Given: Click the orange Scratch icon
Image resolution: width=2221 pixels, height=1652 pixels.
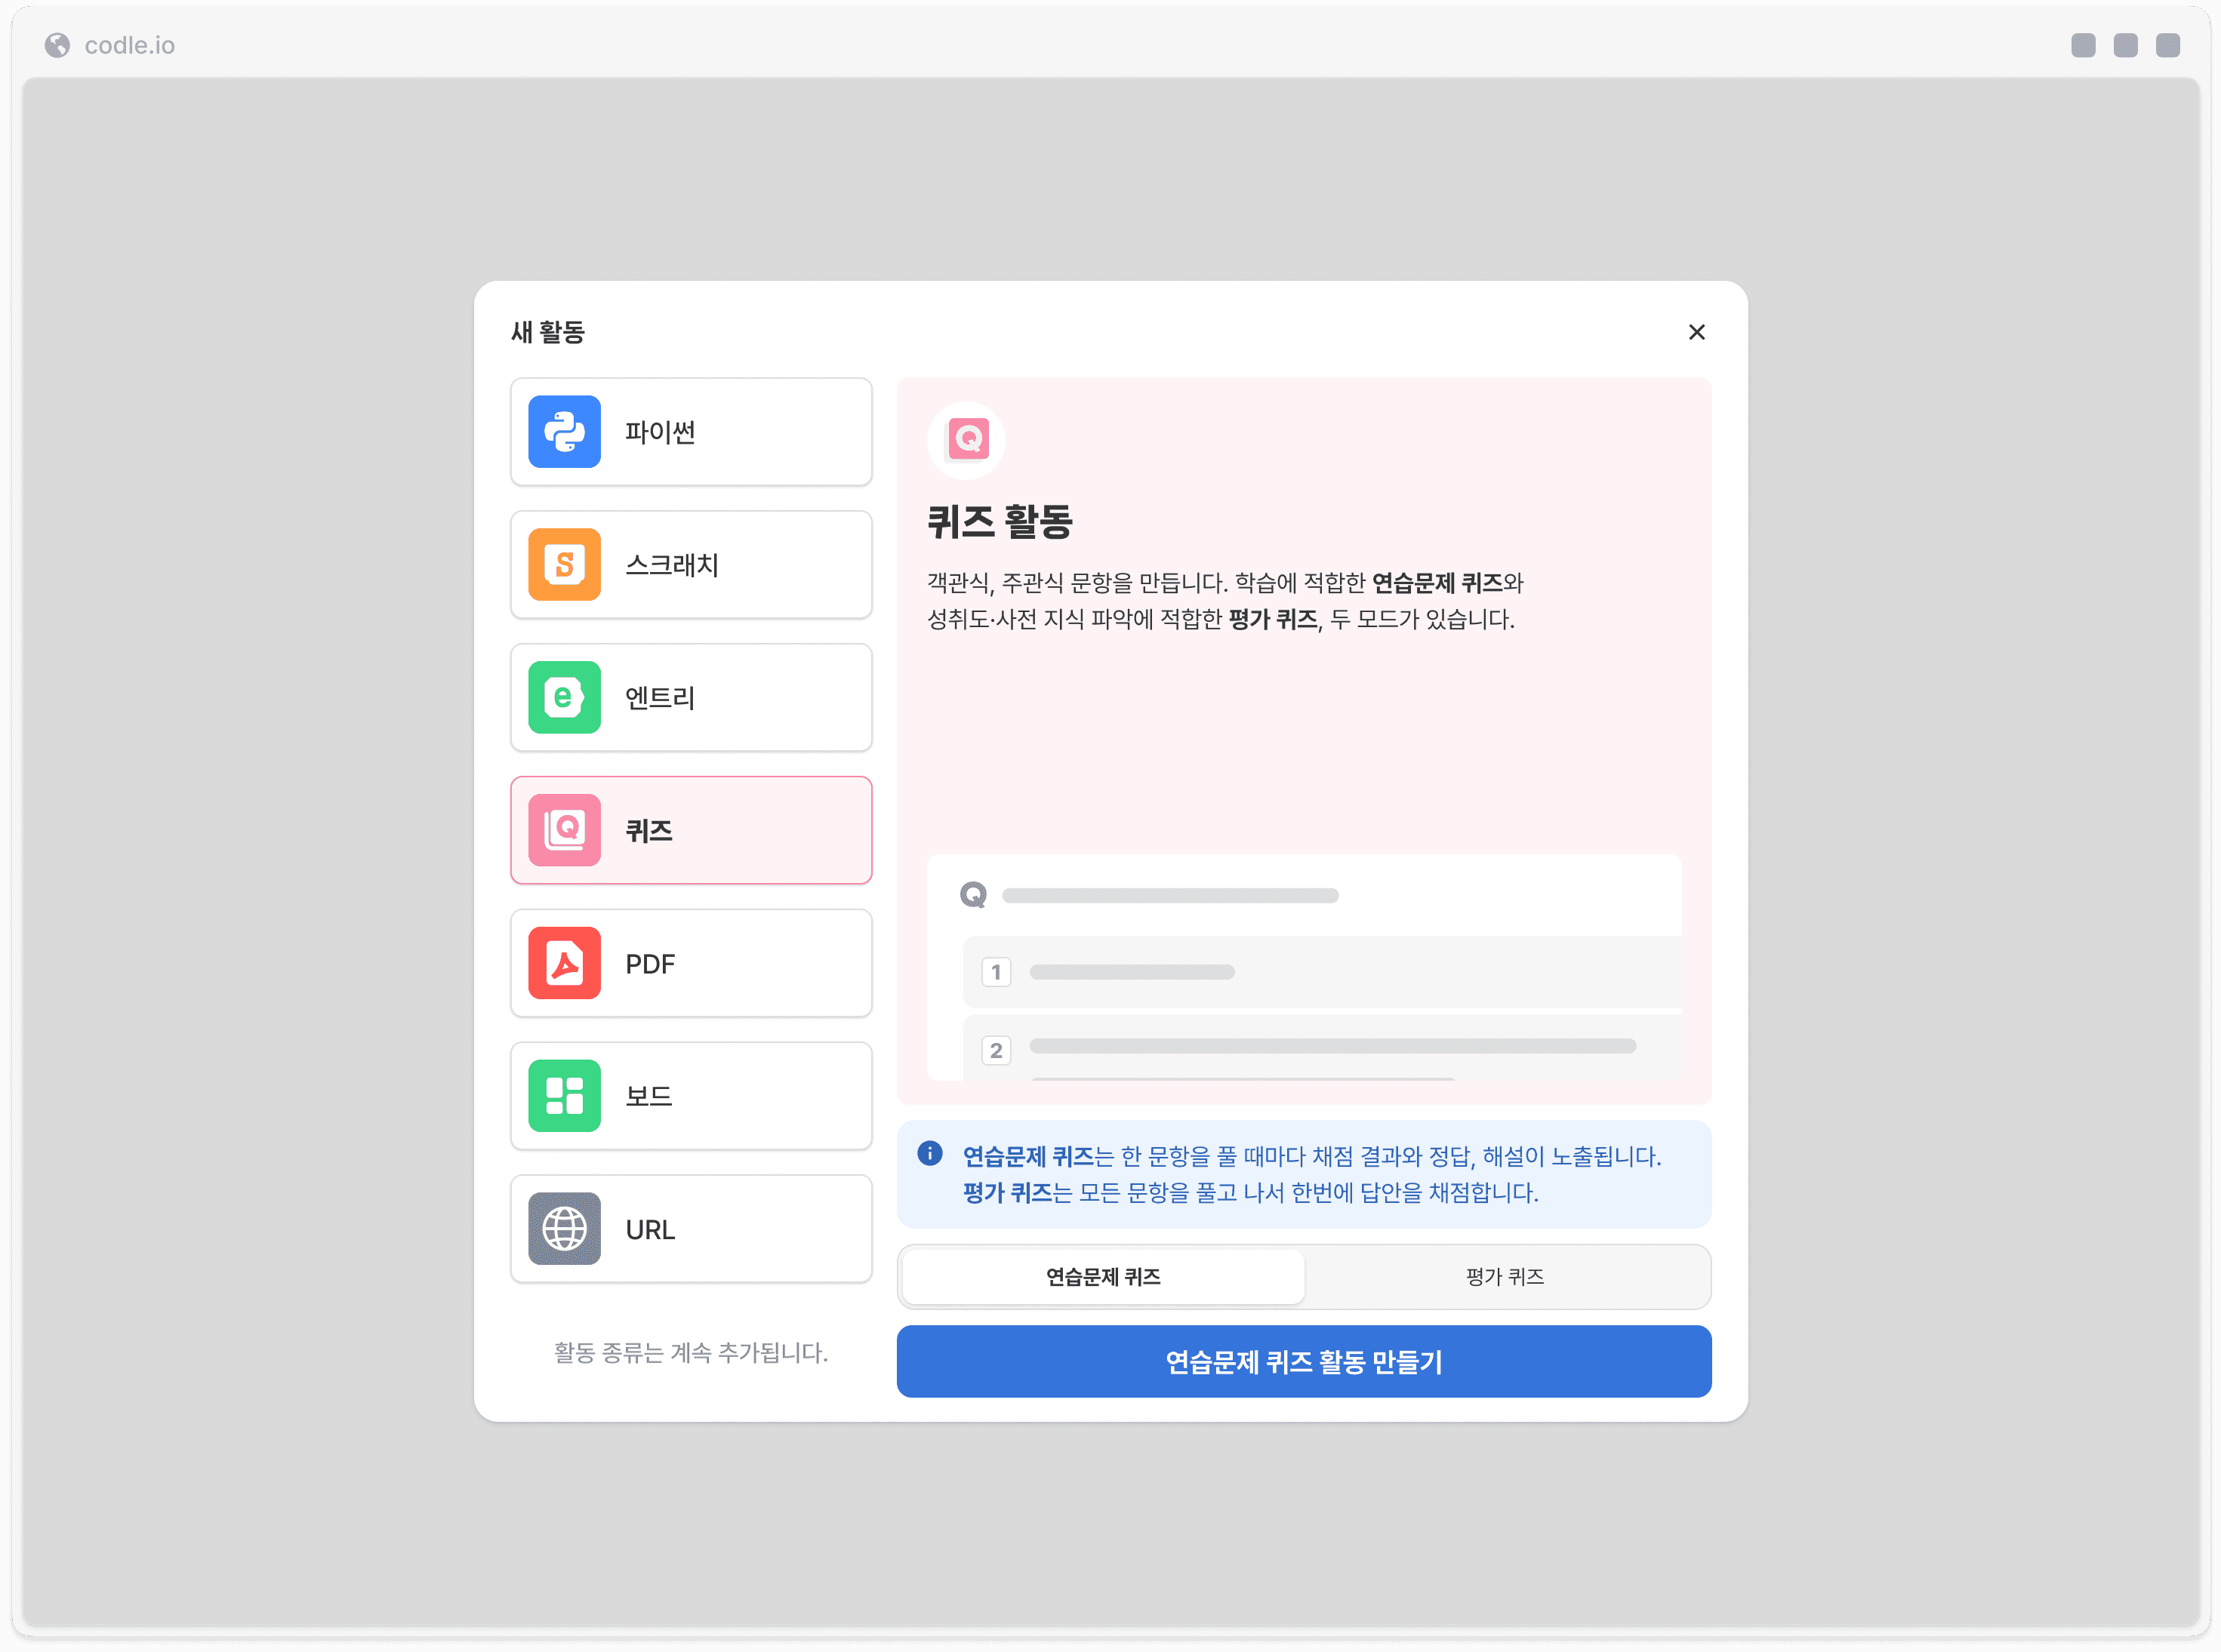Looking at the screenshot, I should [x=564, y=565].
